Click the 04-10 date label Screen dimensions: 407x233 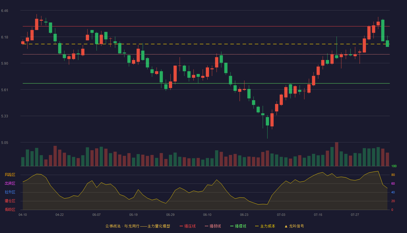(23, 215)
